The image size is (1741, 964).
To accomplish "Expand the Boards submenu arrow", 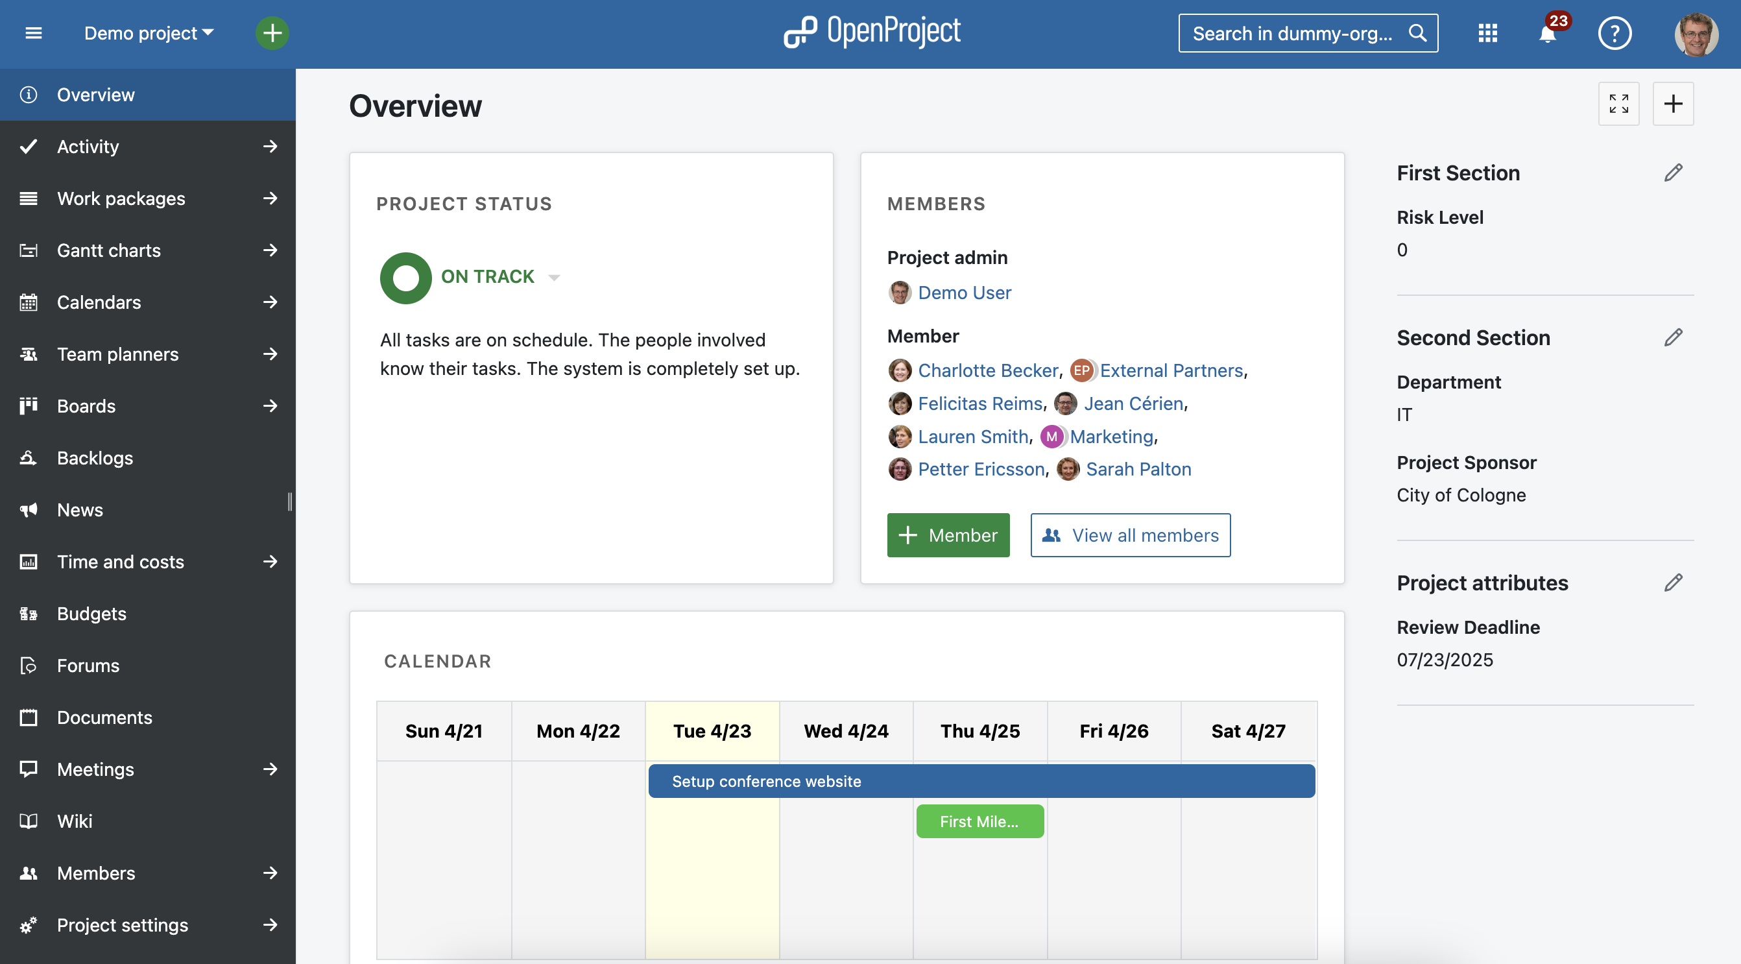I will click(270, 406).
